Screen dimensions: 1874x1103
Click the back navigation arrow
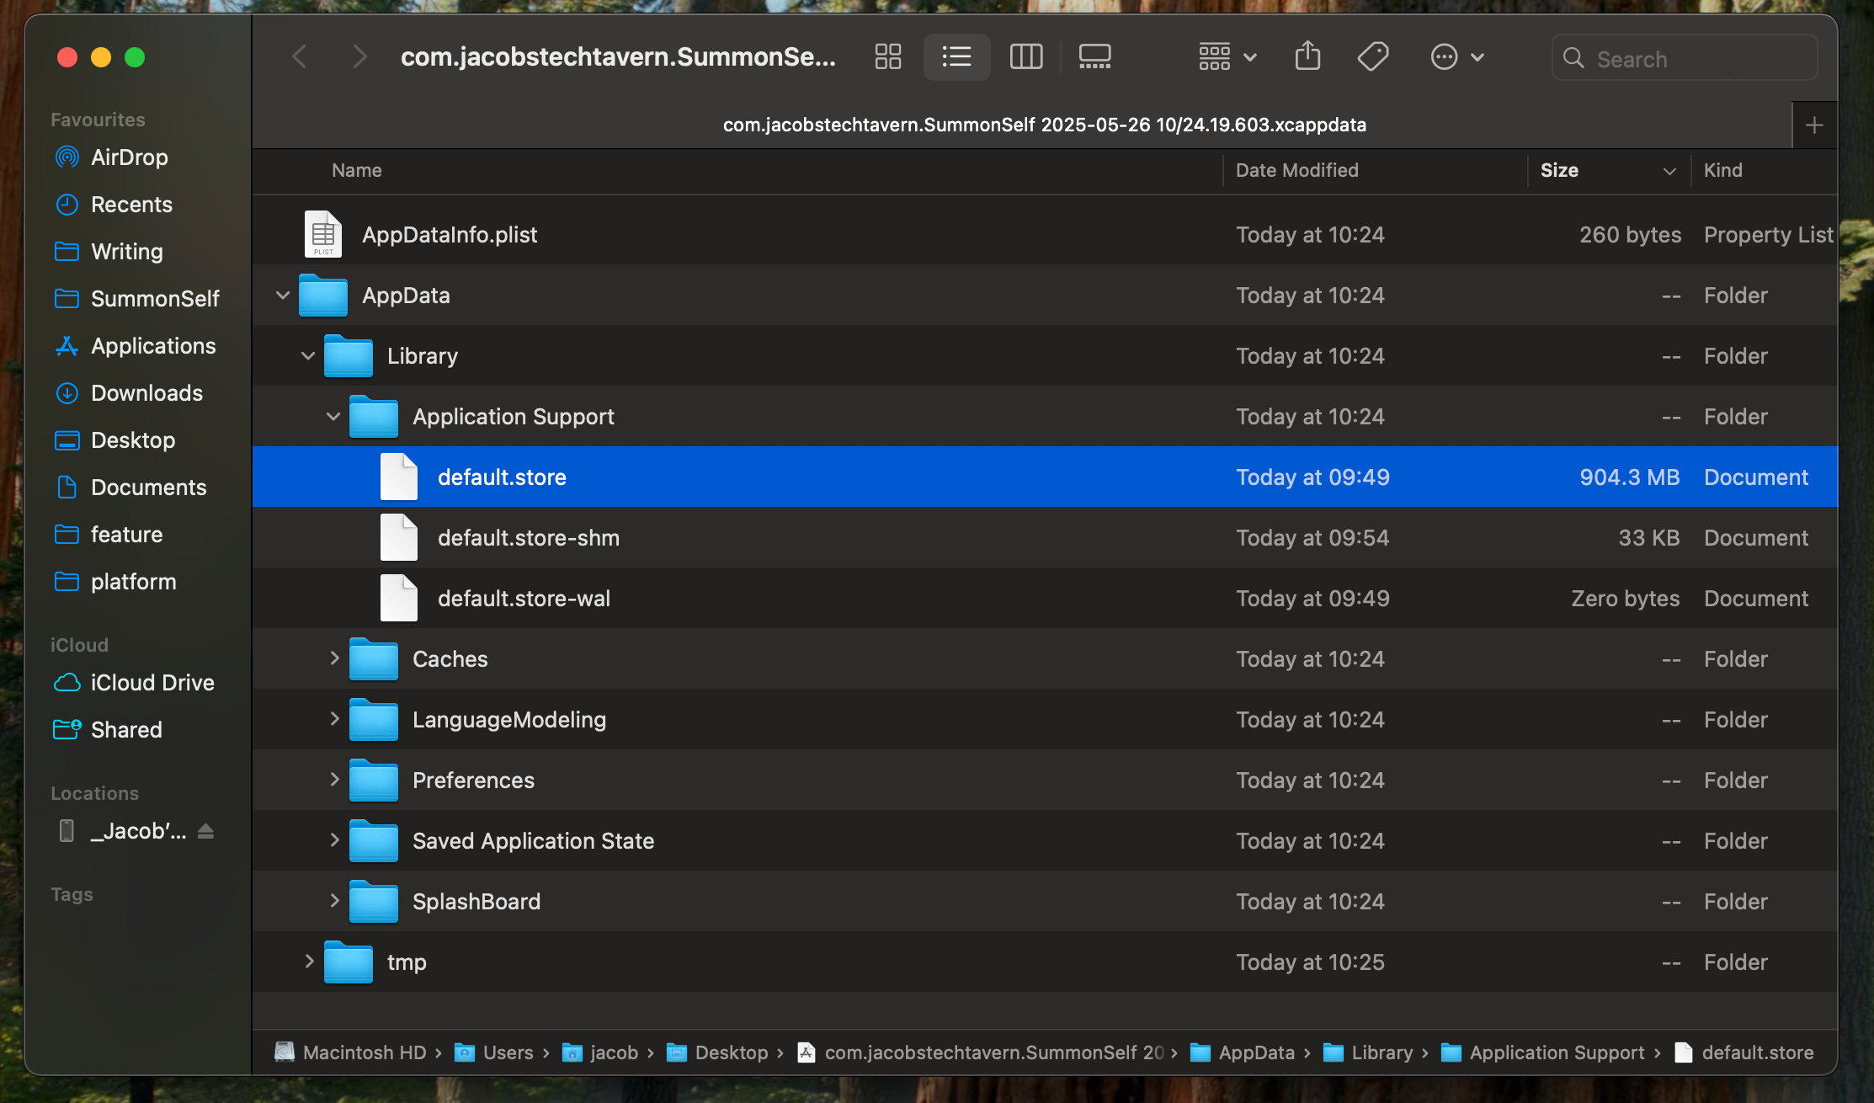click(x=300, y=57)
